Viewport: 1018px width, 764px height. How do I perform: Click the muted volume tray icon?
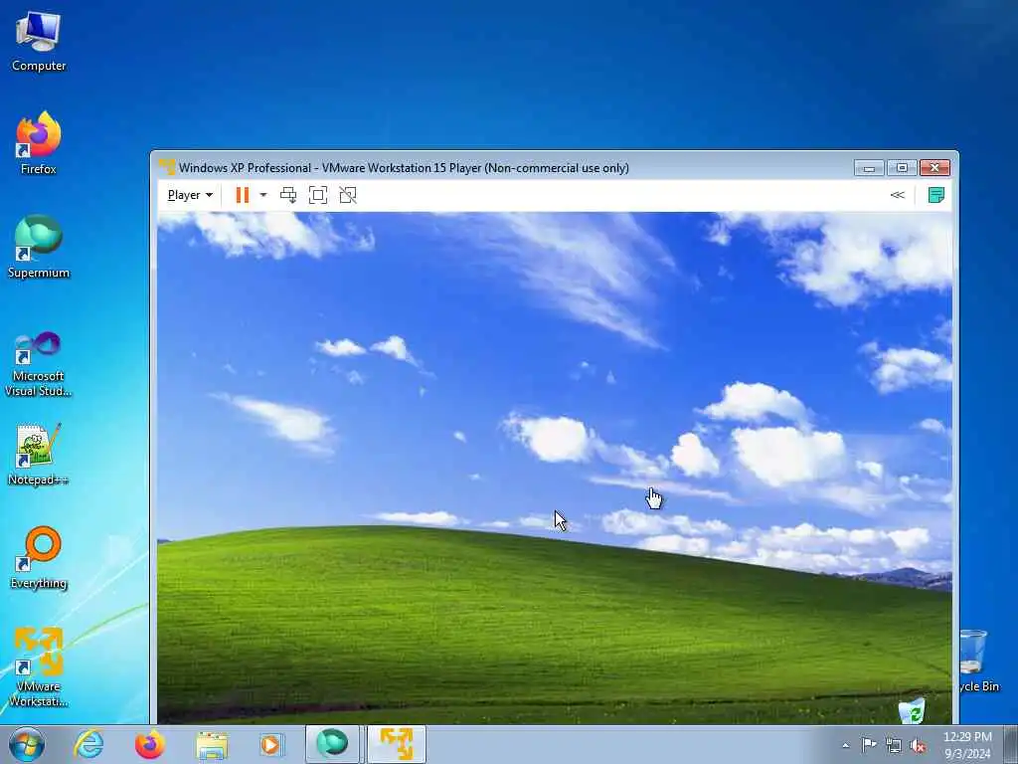(918, 745)
